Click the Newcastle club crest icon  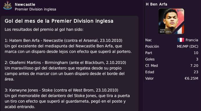8,6
